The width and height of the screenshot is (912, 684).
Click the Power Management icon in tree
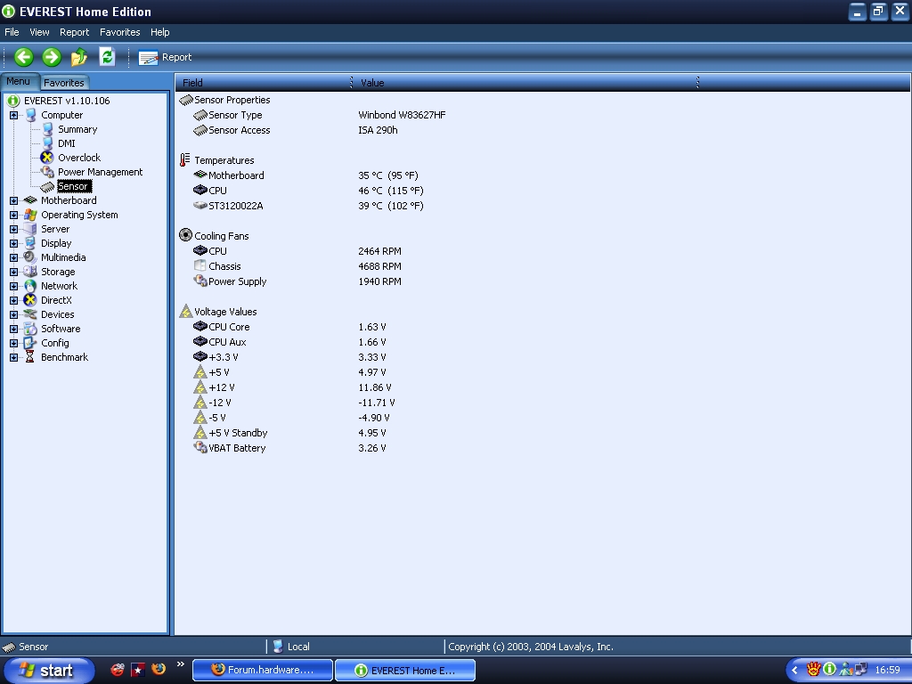pyautogui.click(x=47, y=172)
